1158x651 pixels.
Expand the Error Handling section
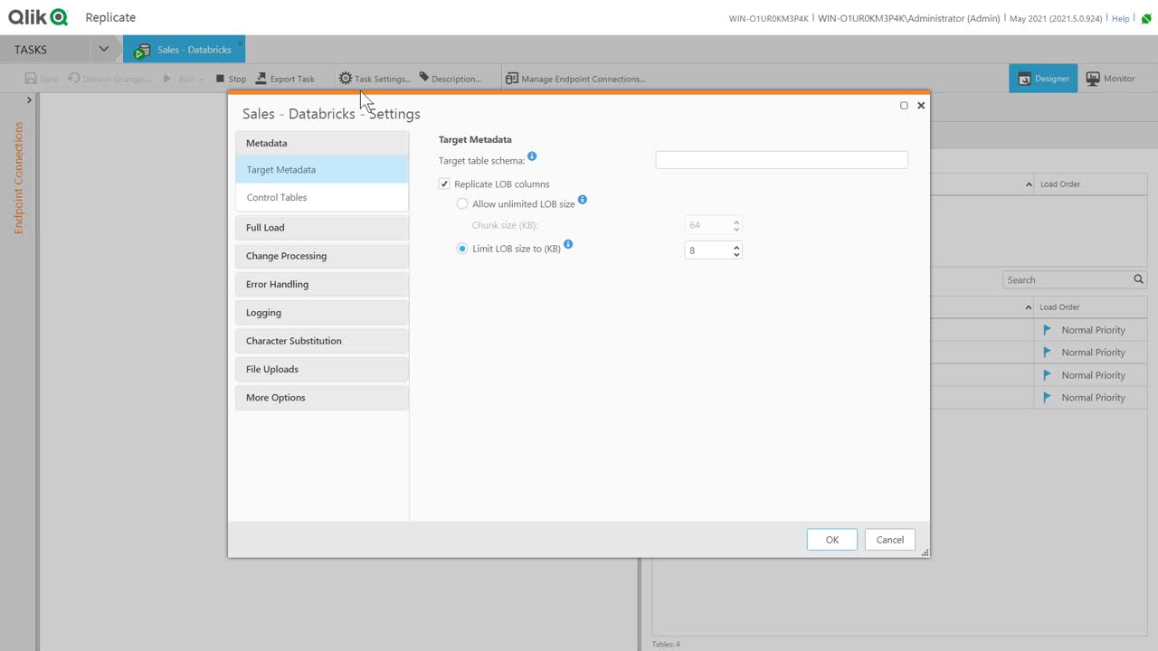click(x=322, y=284)
